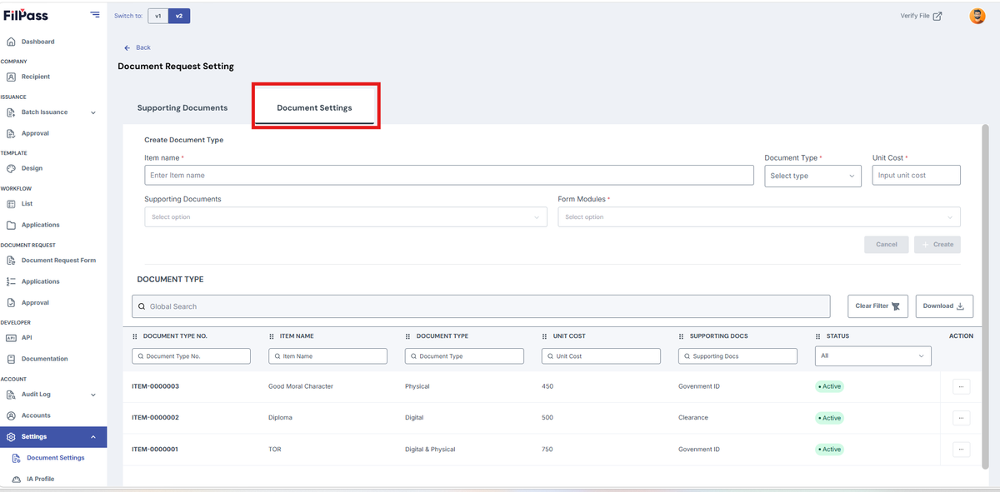Viewport: 1000px width, 492px height.
Task: Click the Global Search field
Action: (x=482, y=306)
